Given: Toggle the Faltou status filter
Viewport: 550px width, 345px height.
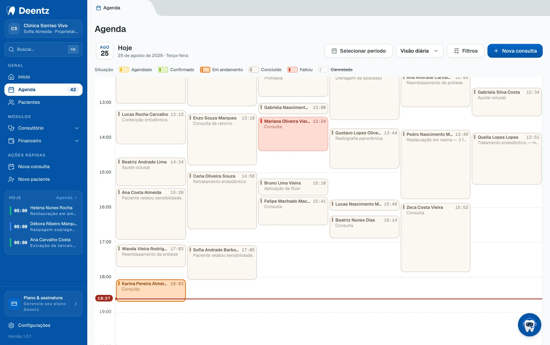Looking at the screenshot, I should pos(300,70).
